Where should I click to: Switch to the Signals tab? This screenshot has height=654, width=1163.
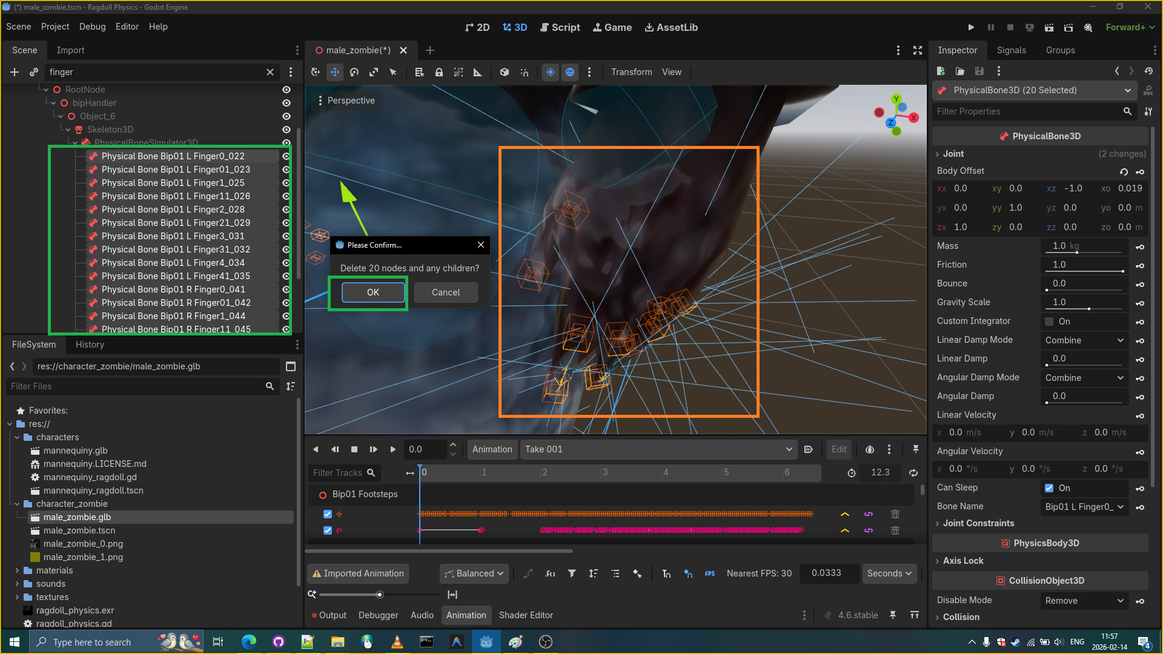(x=1011, y=50)
